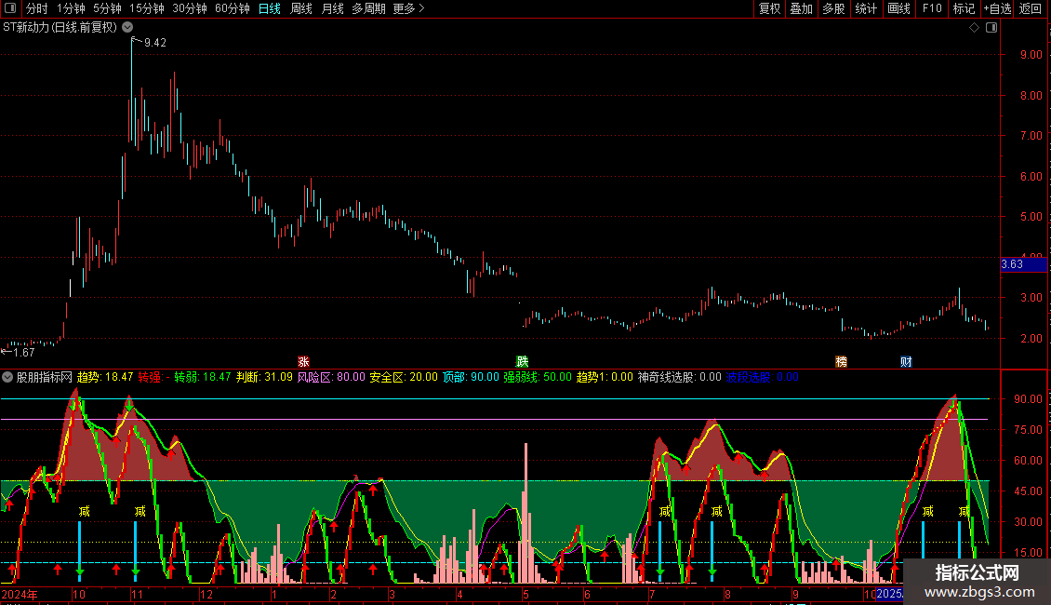Open the 画线 drawing tools

(898, 8)
